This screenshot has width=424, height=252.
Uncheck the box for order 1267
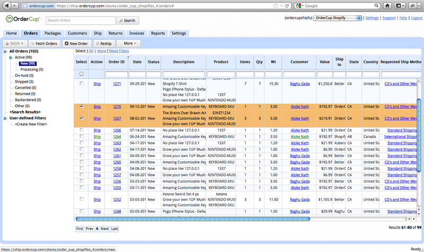(x=82, y=118)
